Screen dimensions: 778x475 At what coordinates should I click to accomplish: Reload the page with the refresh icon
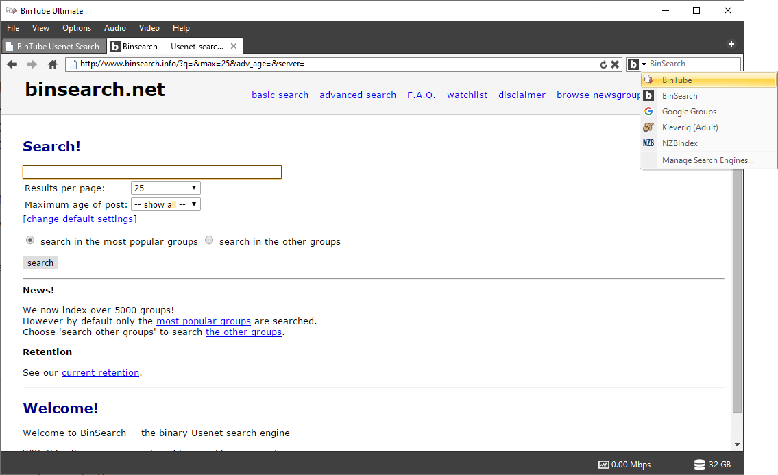click(603, 64)
